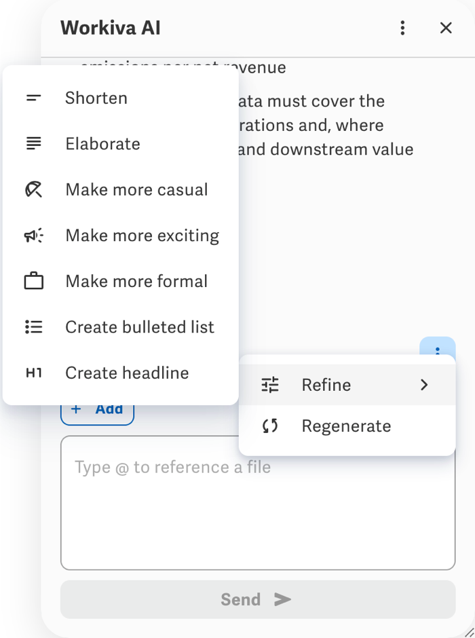Focus the 'Type @ to reference a file' field
This screenshot has width=475, height=638.
(258, 503)
